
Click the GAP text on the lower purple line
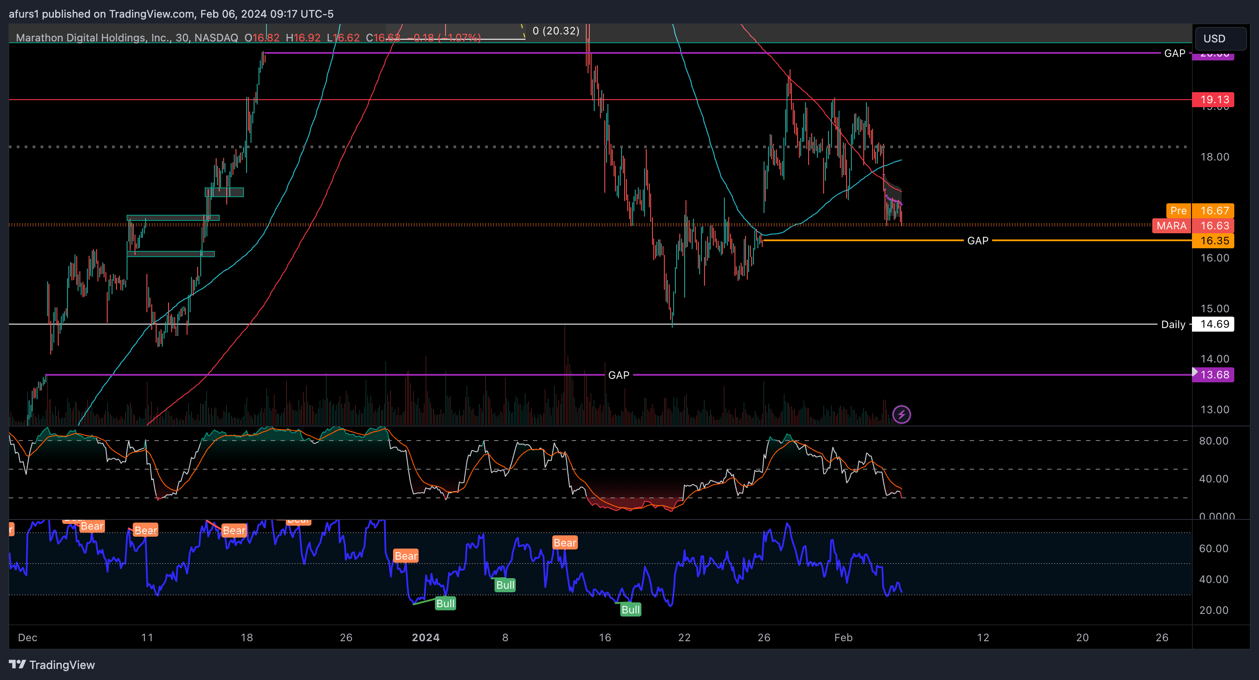point(618,375)
